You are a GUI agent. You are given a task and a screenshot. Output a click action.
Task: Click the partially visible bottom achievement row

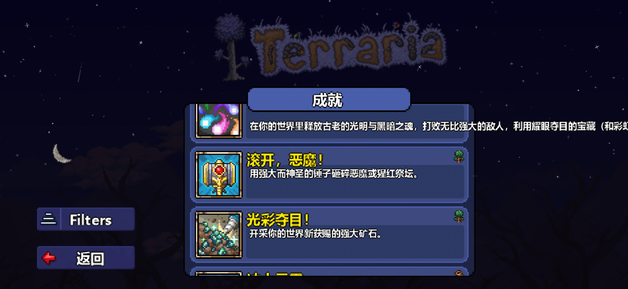pyautogui.click(x=329, y=271)
